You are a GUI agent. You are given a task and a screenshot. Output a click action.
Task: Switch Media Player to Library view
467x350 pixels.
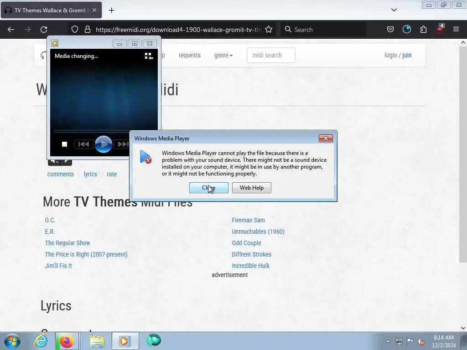(149, 56)
